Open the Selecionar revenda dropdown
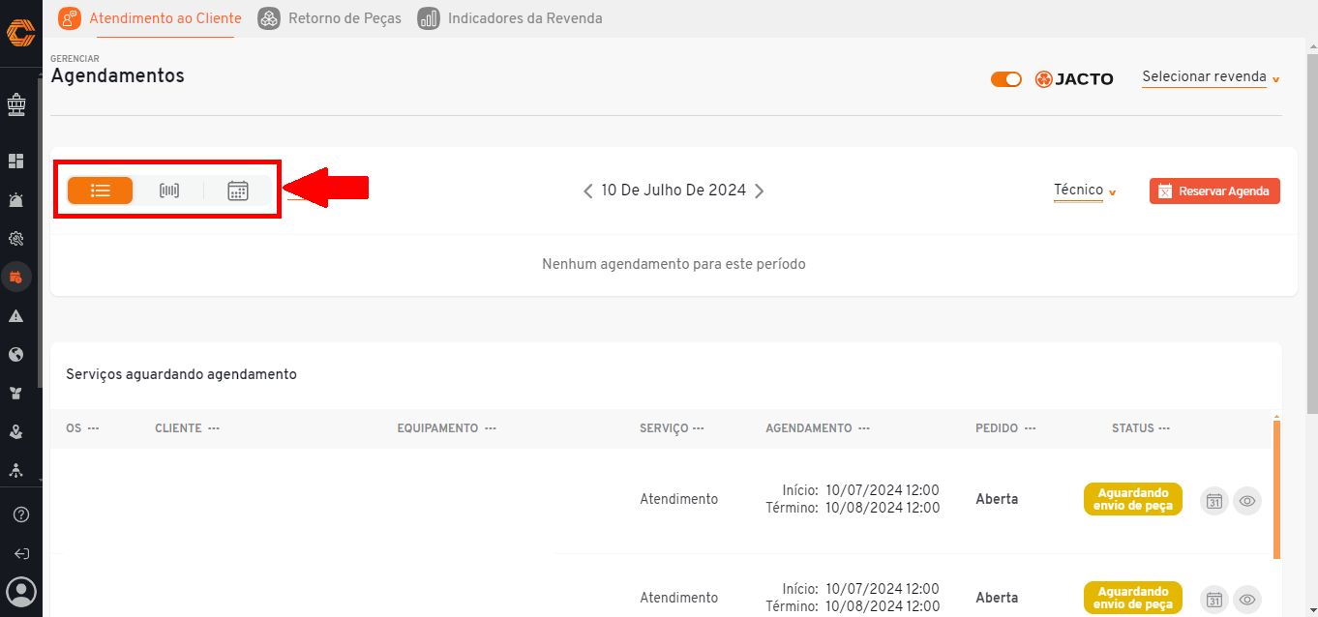 [1211, 77]
